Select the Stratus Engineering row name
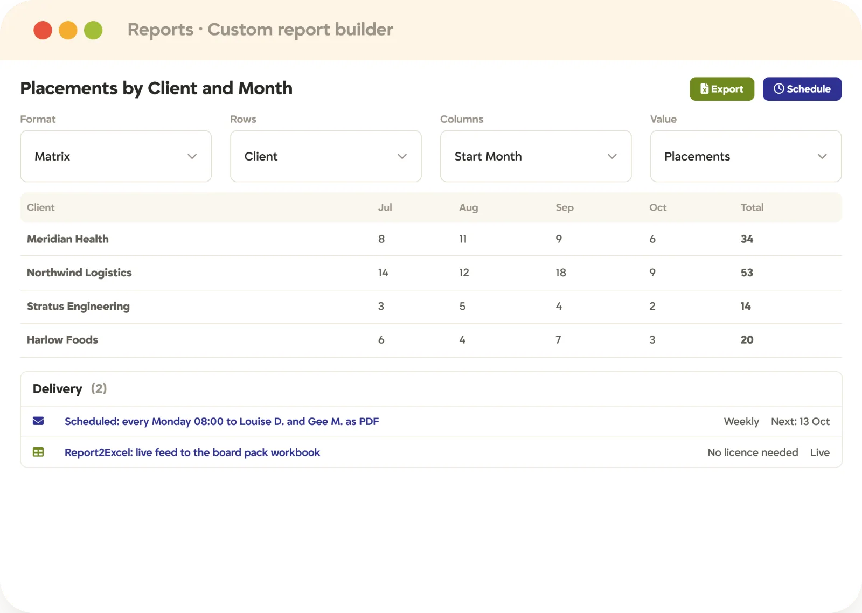 click(78, 306)
